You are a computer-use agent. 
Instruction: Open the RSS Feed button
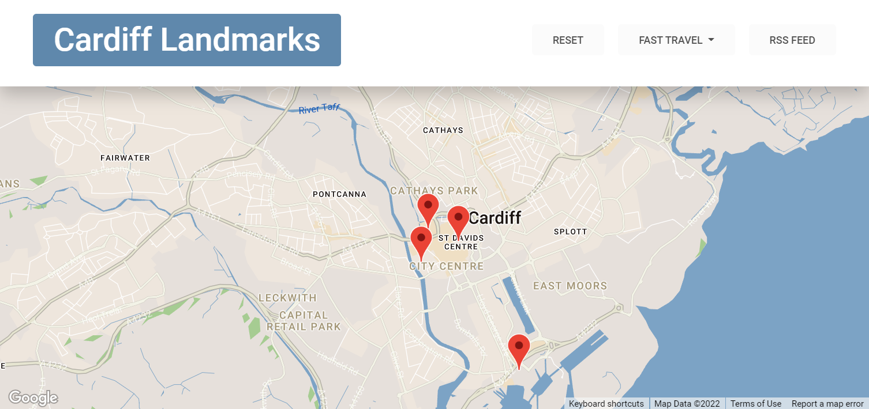pyautogui.click(x=792, y=40)
